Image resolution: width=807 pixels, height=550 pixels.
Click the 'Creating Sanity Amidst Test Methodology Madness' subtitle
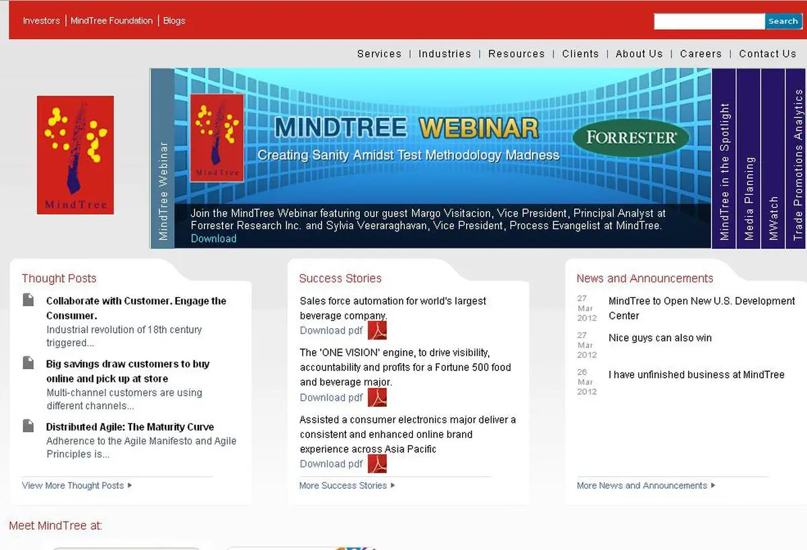[x=408, y=155]
